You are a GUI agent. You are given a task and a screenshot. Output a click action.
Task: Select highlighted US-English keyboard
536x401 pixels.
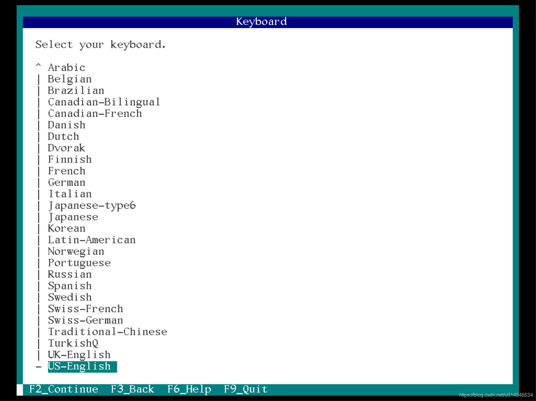[82, 367]
